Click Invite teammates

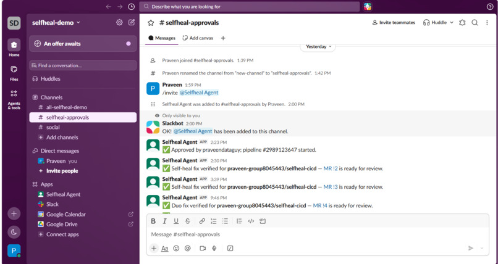point(394,22)
